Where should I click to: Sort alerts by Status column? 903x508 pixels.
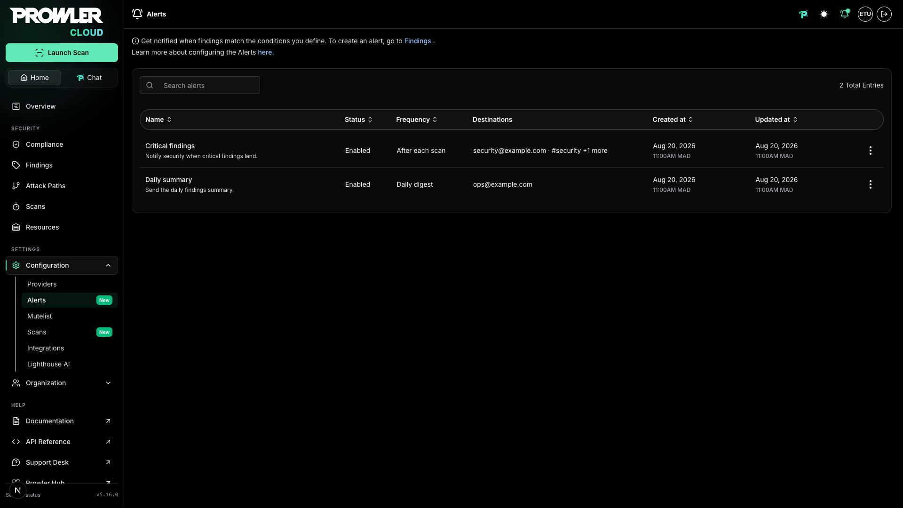pyautogui.click(x=359, y=119)
